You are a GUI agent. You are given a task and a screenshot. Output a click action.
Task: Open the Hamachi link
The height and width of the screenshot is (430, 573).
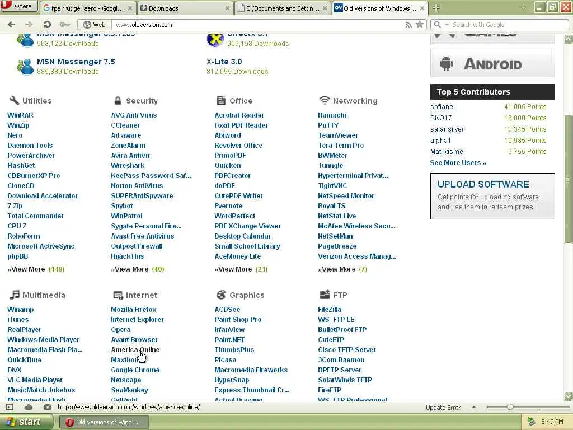[x=332, y=115]
